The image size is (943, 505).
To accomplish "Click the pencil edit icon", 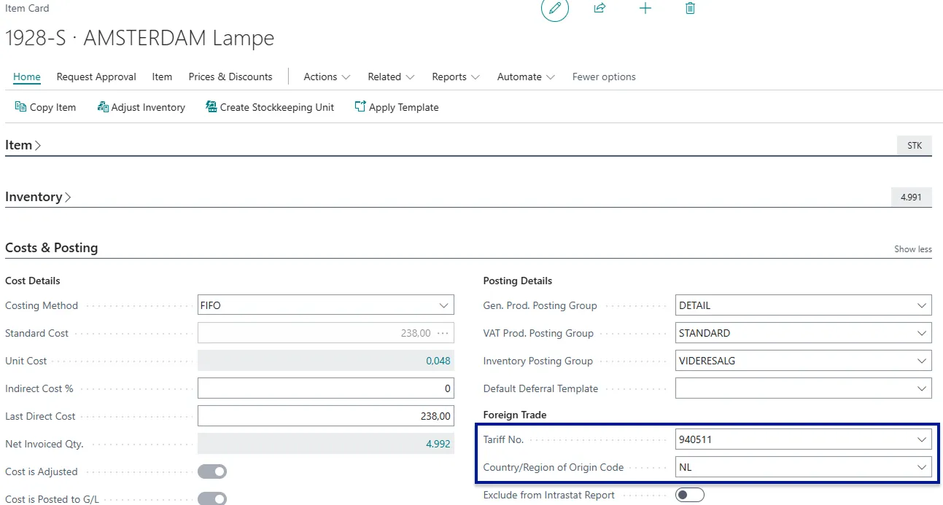I will [554, 9].
